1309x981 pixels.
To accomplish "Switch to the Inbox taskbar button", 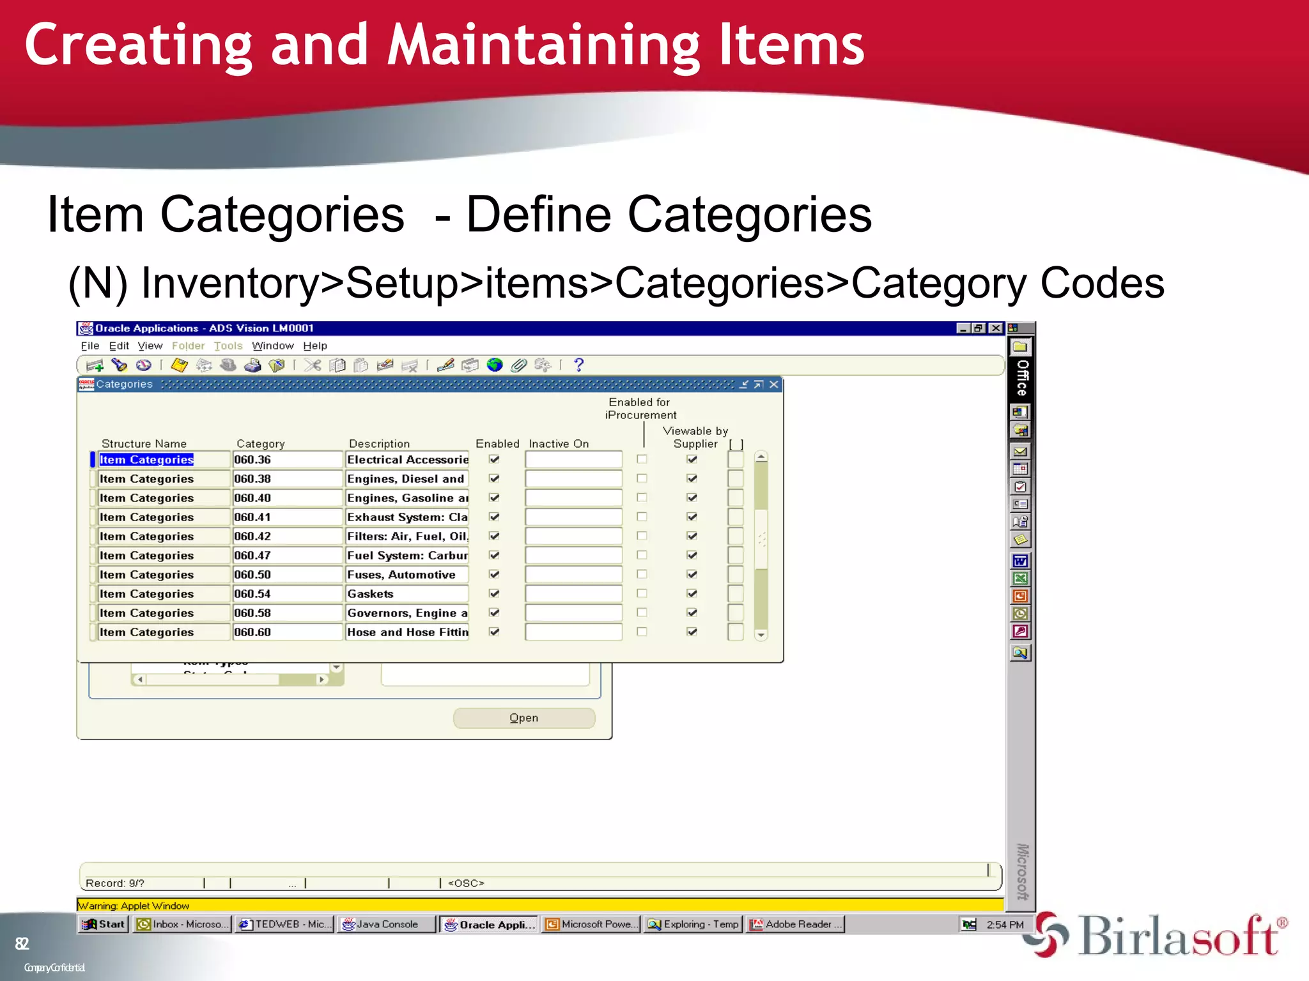I will (x=182, y=924).
